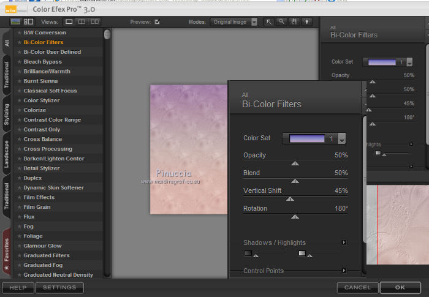Select the hand pan tool

(294, 21)
